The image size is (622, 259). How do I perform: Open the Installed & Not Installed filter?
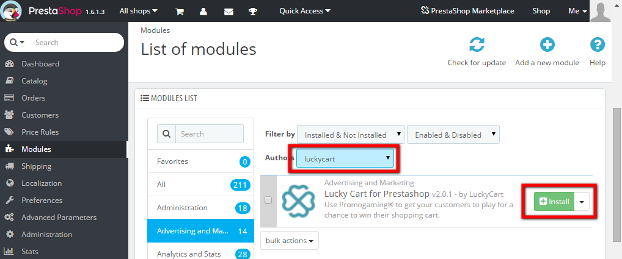(351, 135)
